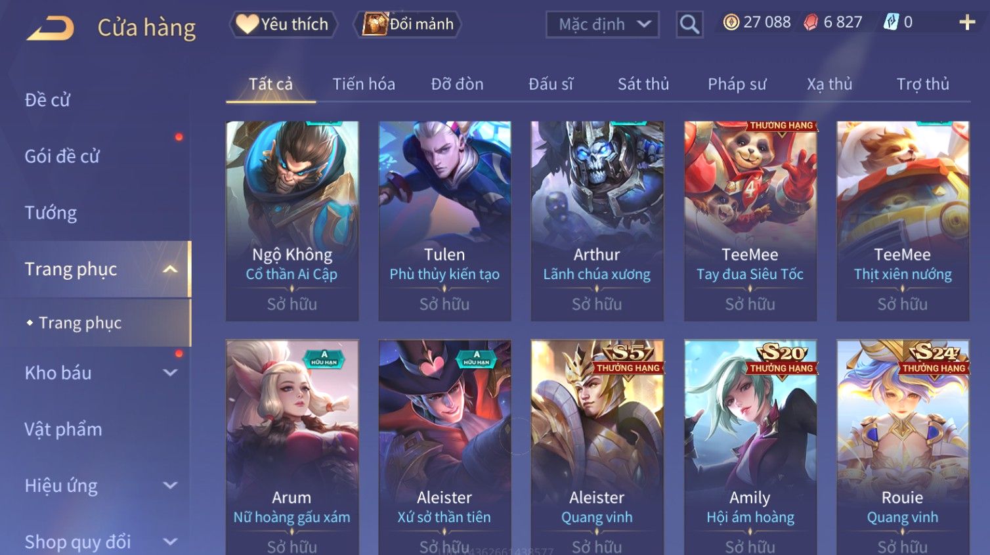Tap the gold coin balance icon
The width and height of the screenshot is (990, 555).
(x=731, y=22)
